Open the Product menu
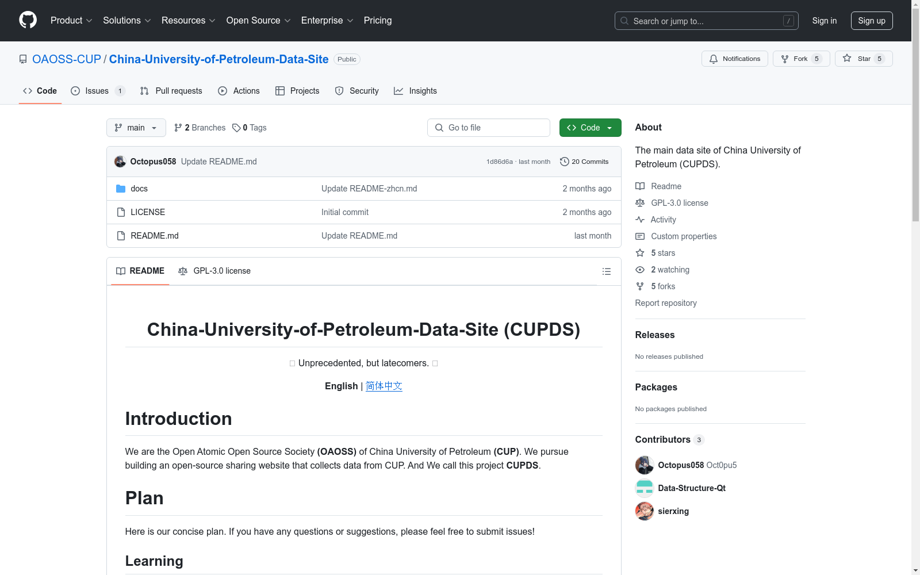The image size is (920, 575). [71, 21]
